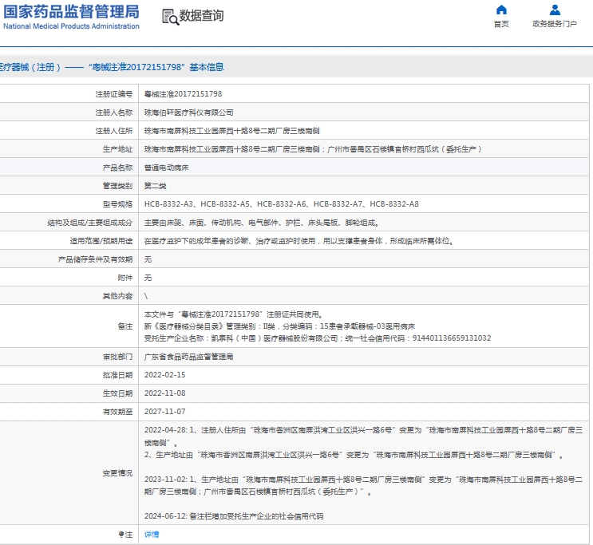Screen dimensions: 593x545
Task: Click National Medical Products Administration text
Action: tap(71, 26)
